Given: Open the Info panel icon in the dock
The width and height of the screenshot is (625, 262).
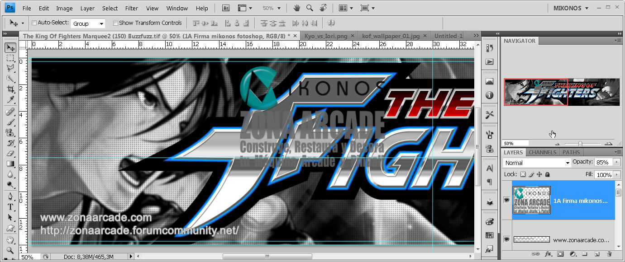Looking at the screenshot, I should click(489, 95).
